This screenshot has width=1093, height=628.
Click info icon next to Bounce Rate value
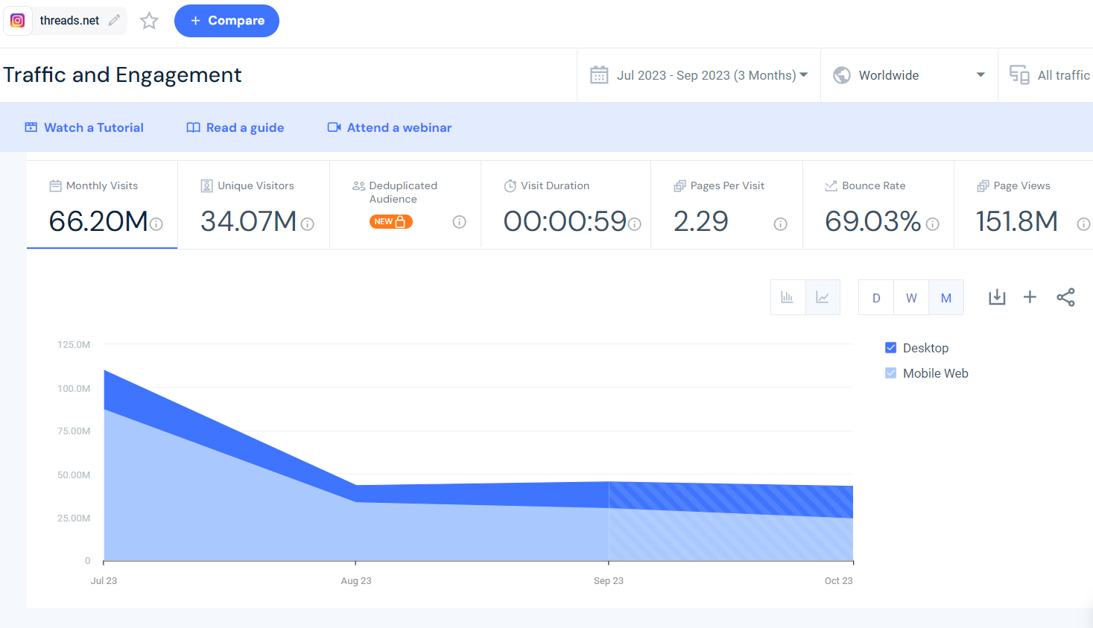click(x=932, y=224)
